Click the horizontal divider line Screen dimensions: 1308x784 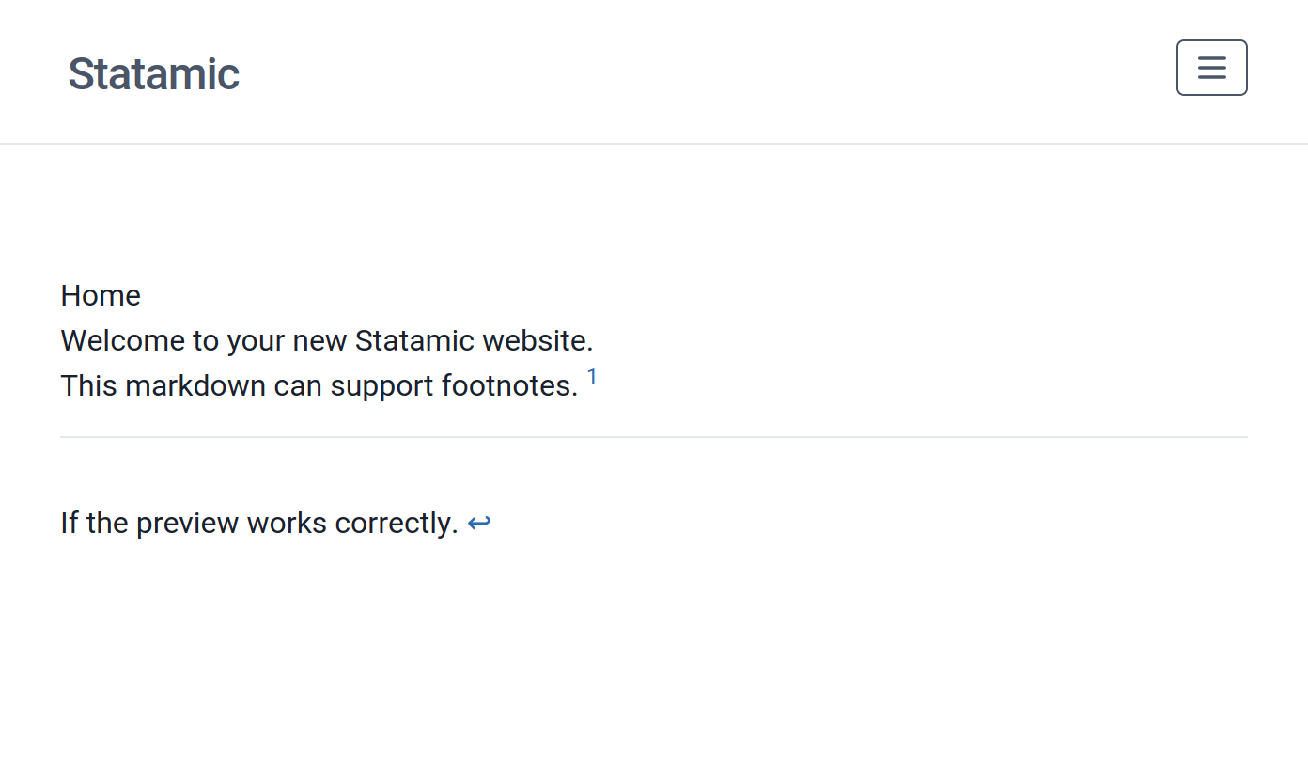[x=654, y=436]
